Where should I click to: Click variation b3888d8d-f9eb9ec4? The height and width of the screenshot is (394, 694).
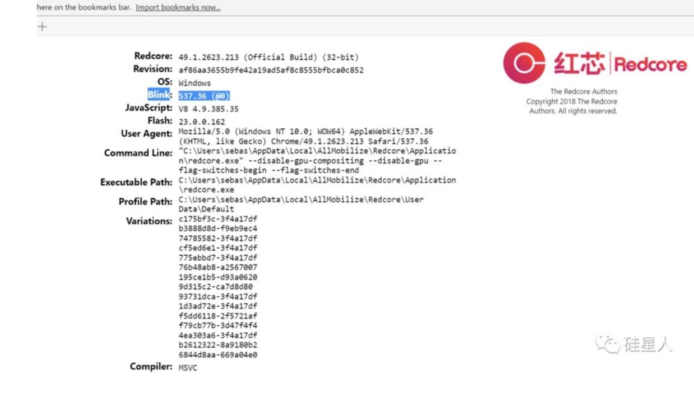click(218, 229)
